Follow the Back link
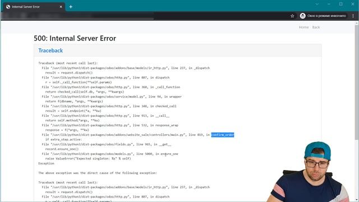Screen dimensions: 359x202 [x=316, y=27]
